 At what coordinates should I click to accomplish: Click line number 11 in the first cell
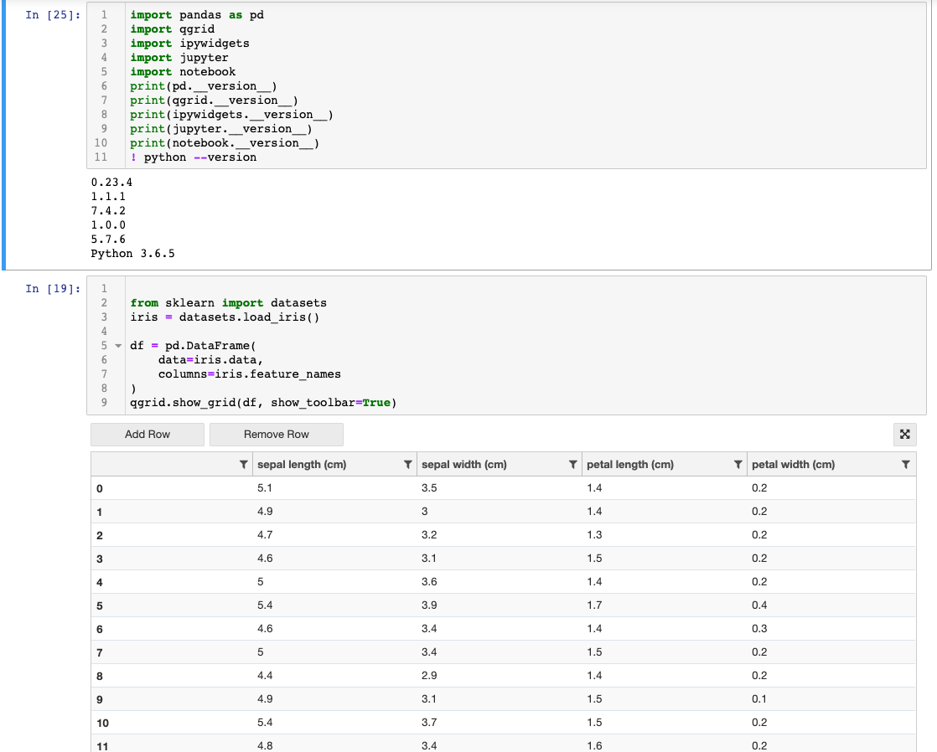tap(101, 157)
